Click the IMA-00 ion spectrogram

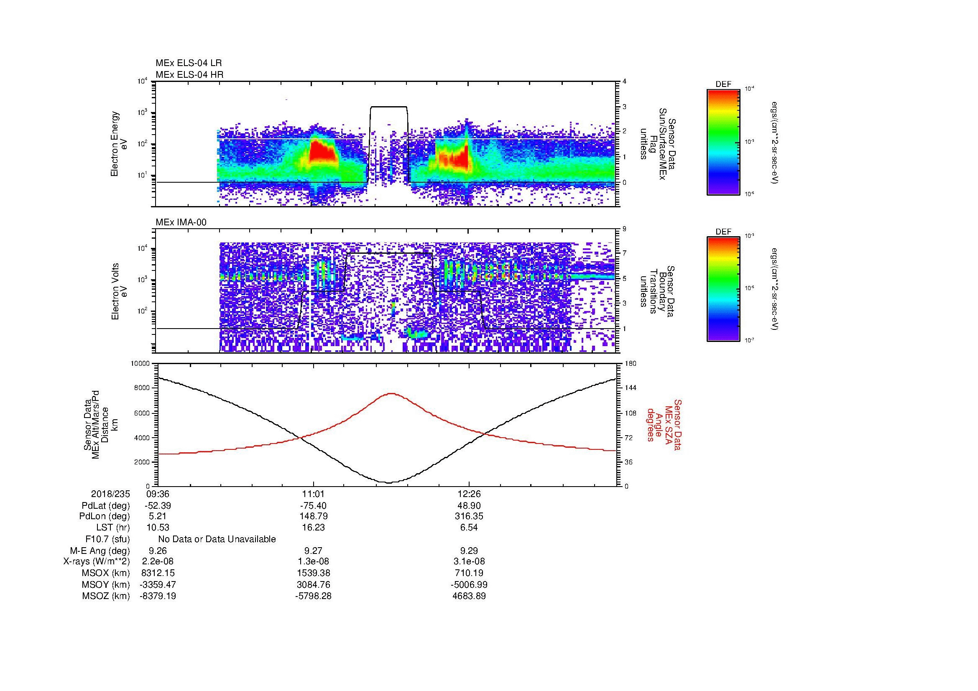[x=386, y=291]
